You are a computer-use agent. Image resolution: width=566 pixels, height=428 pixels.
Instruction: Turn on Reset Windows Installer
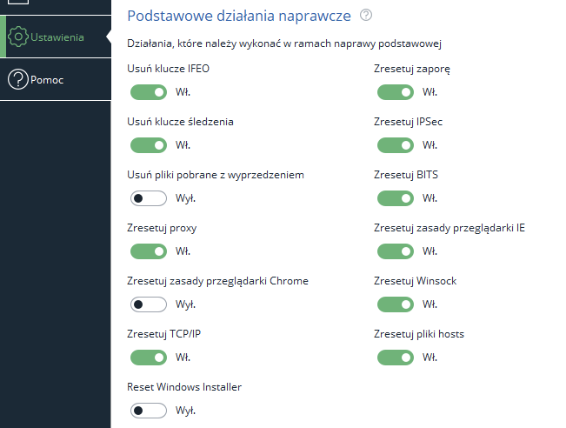pos(148,410)
